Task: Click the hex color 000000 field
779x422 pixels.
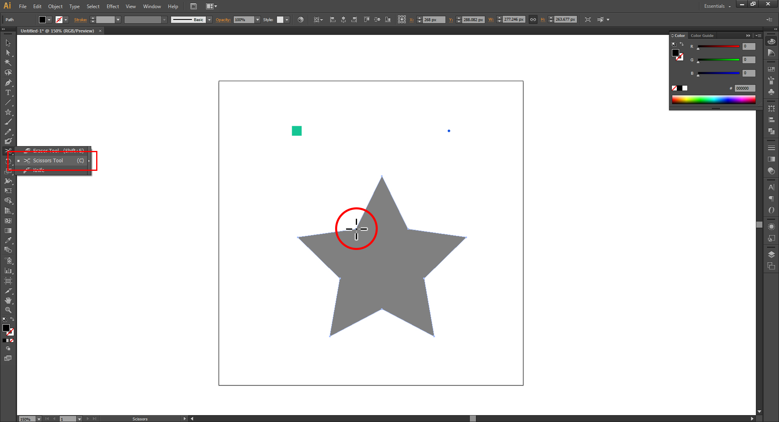Action: point(745,88)
